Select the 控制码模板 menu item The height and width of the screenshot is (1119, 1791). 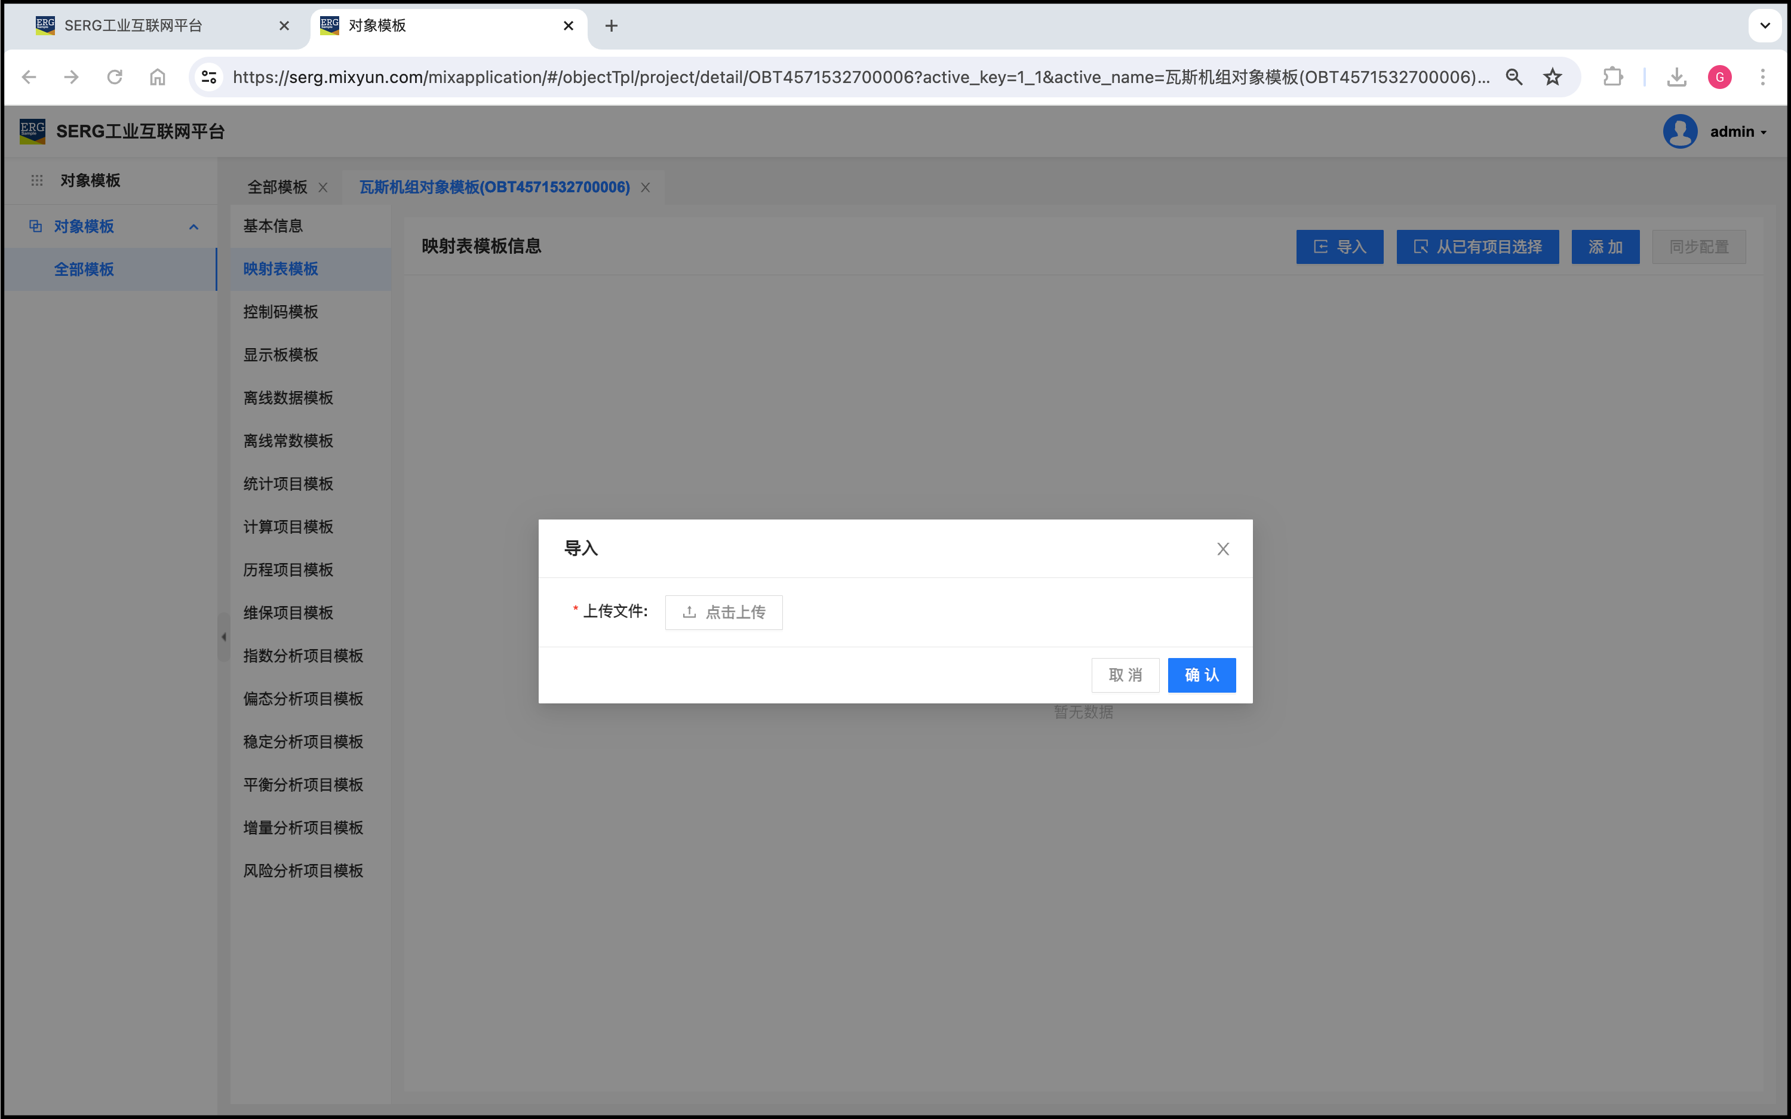[x=281, y=312]
